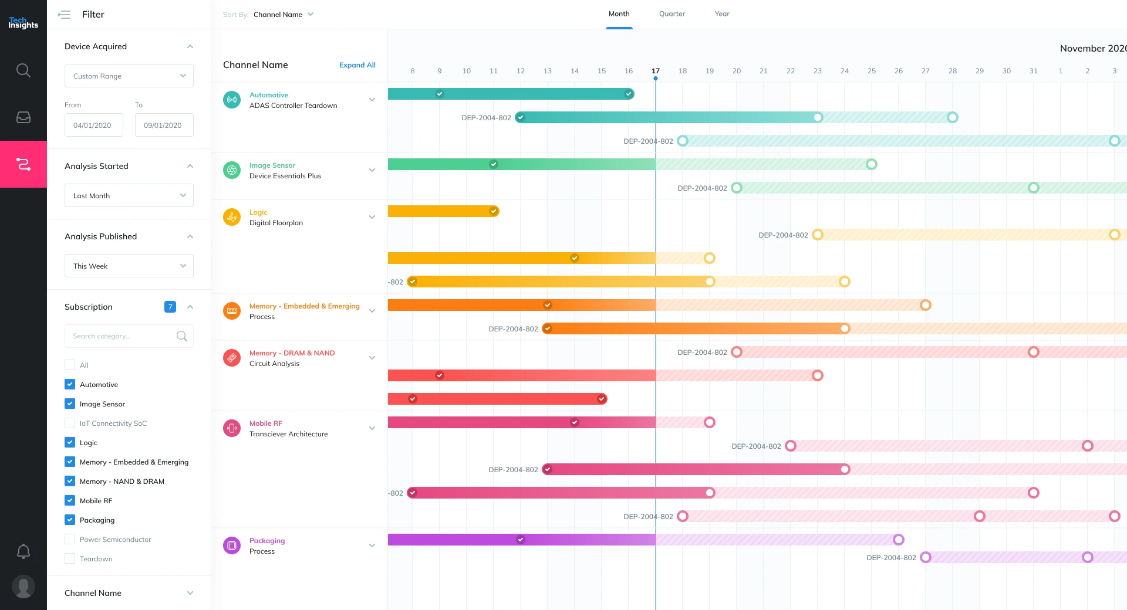1127x610 pixels.
Task: Open the Analysis Started dropdown showing Last Month
Action: pos(129,195)
